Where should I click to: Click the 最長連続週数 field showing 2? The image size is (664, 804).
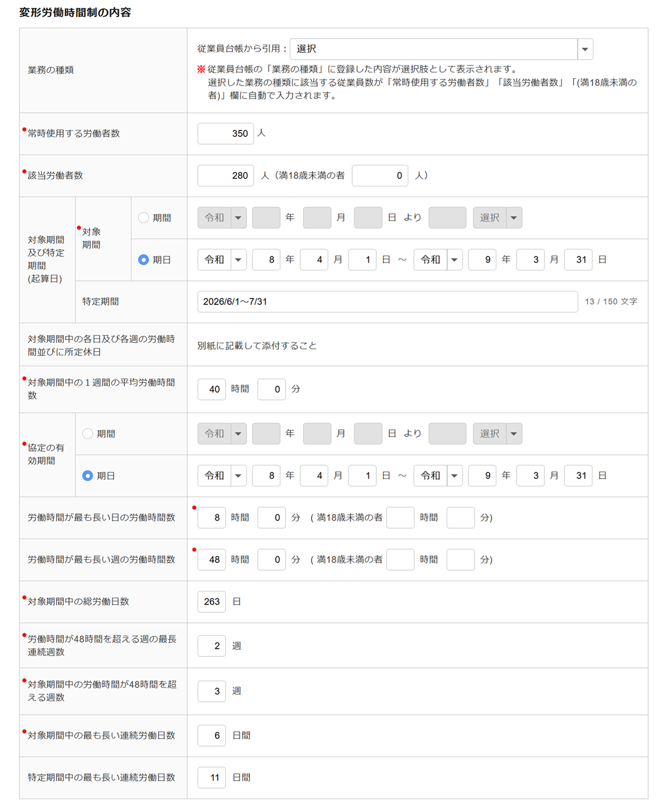pos(212,646)
